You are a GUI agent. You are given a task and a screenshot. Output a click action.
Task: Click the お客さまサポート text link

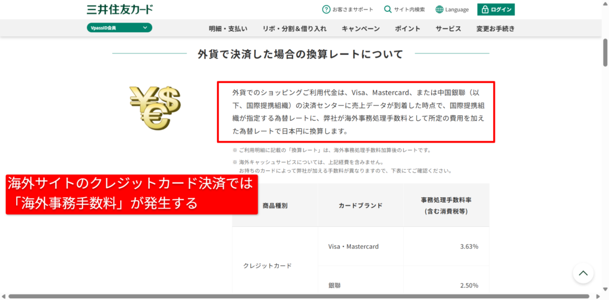click(353, 10)
